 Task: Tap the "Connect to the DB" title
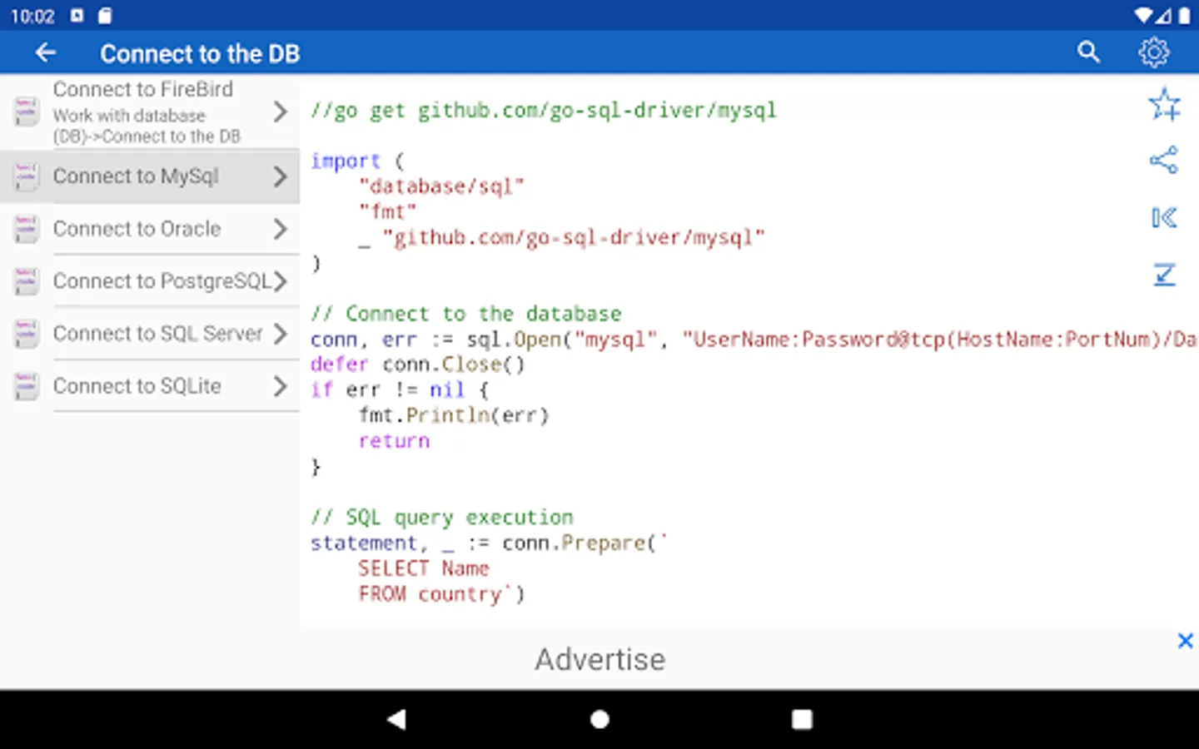(200, 53)
